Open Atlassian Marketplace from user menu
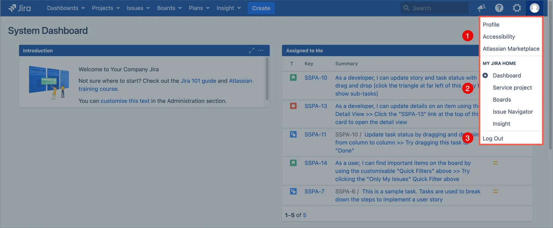Viewport: 553px width, 228px height. click(x=511, y=49)
